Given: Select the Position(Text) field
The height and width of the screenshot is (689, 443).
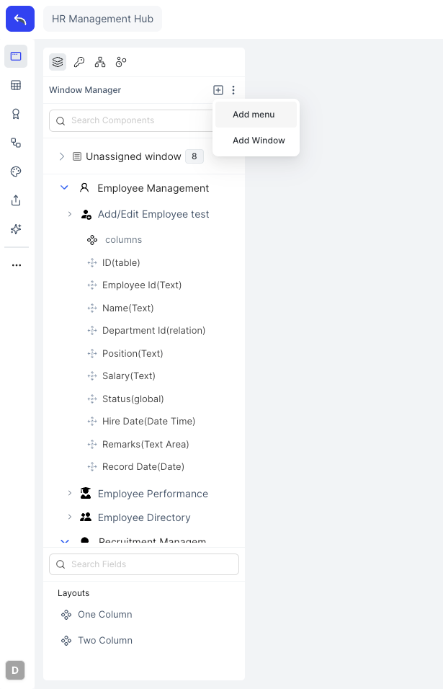Looking at the screenshot, I should 133,354.
